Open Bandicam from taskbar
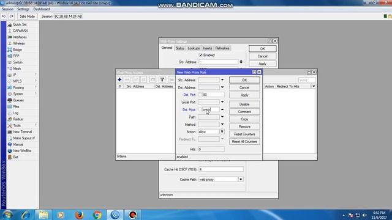 click(133, 215)
